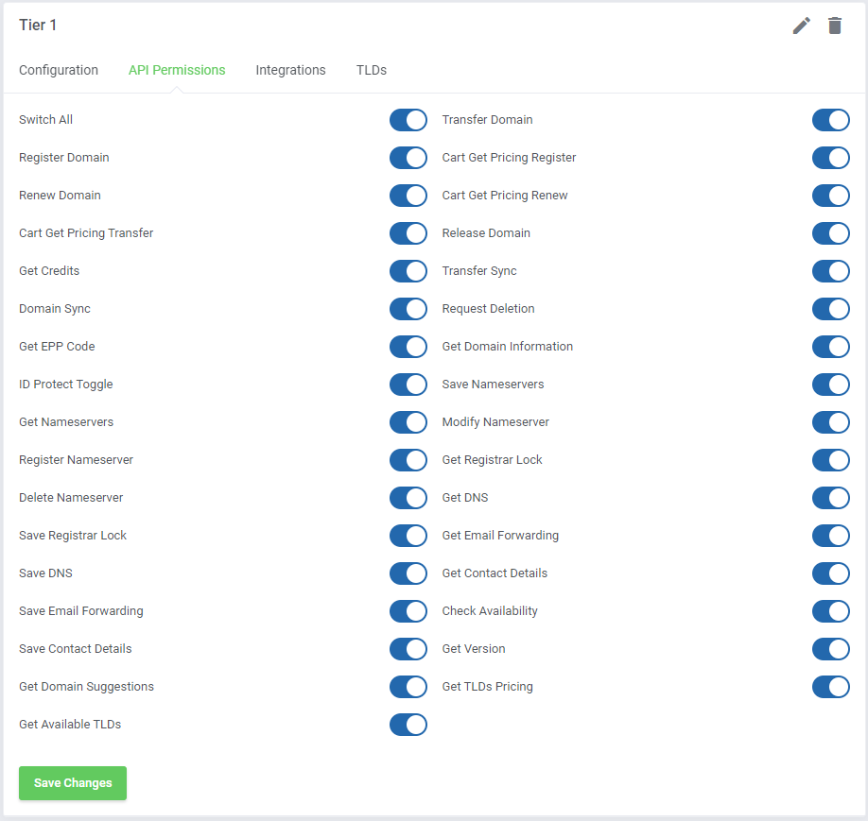
Task: Toggle the Transfer Sync switch
Action: (831, 271)
